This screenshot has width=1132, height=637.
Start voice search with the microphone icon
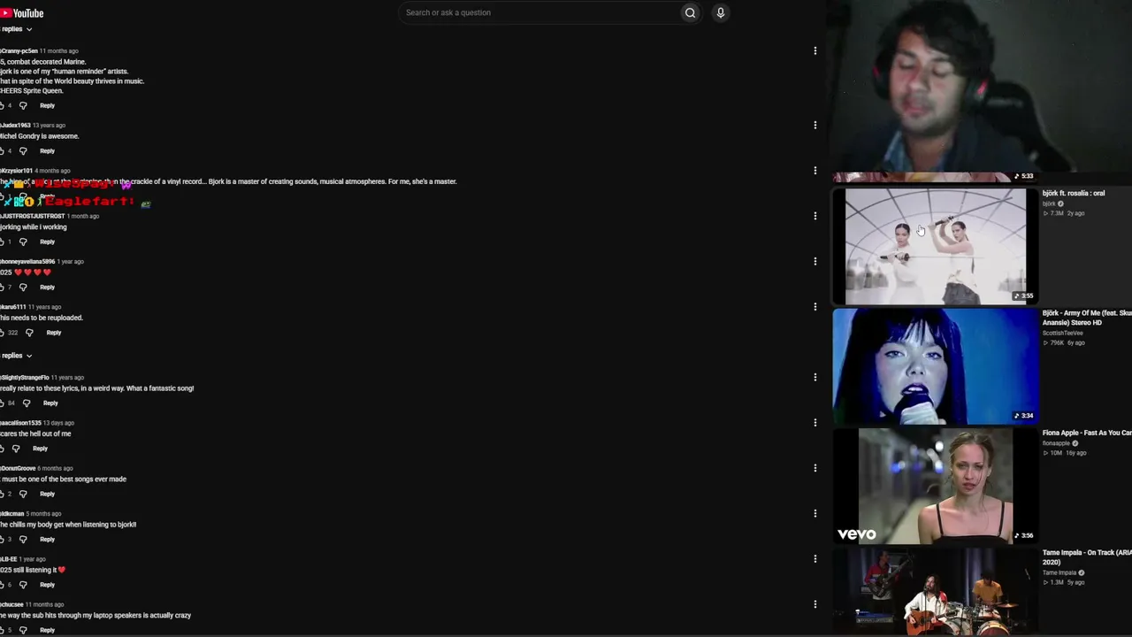pyautogui.click(x=721, y=12)
